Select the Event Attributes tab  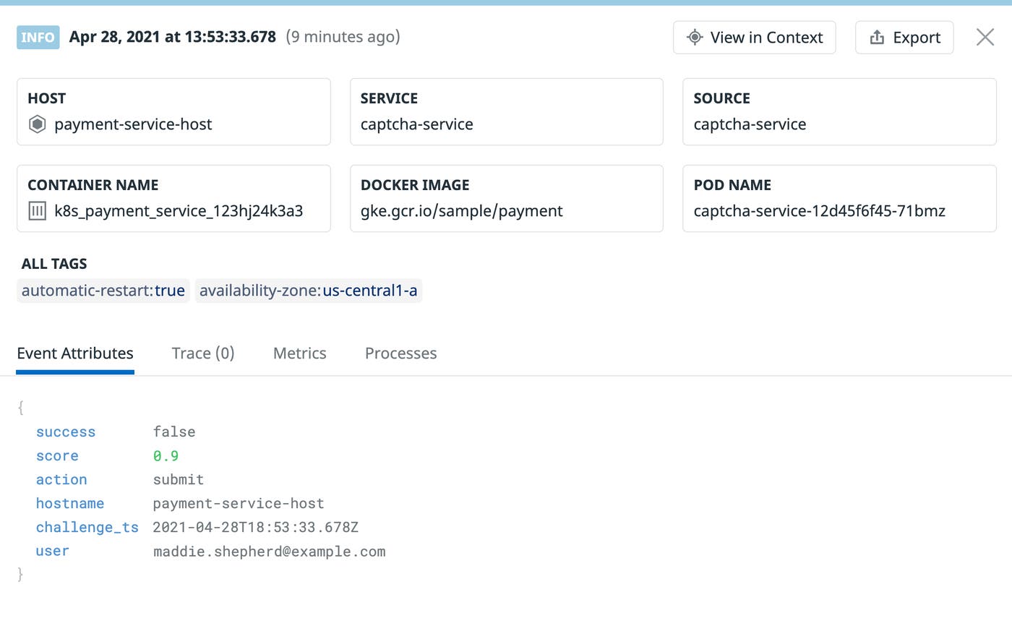click(x=75, y=353)
